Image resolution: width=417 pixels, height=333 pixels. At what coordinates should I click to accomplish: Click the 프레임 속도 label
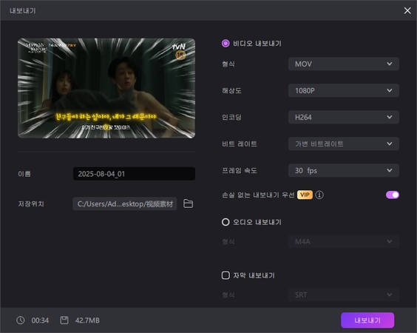pos(240,170)
